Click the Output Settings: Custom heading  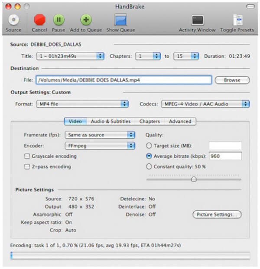41,92
